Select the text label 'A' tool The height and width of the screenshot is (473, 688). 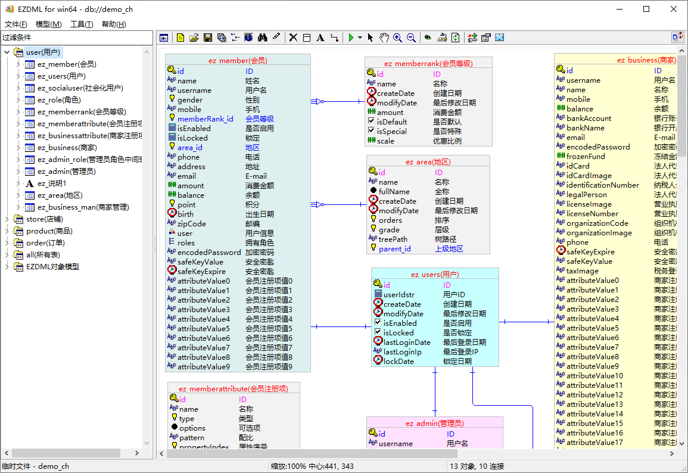coord(320,38)
